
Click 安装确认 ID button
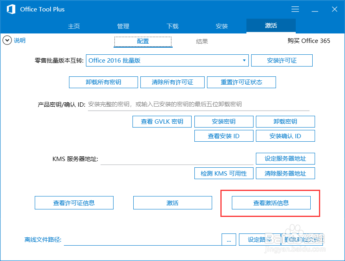[x=285, y=136]
